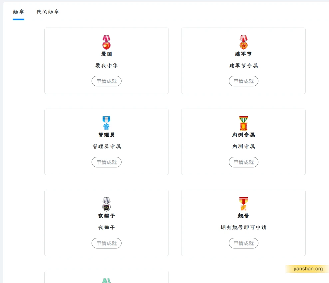Apply for the 爱国 achievement
The height and width of the screenshot is (283, 329).
point(106,81)
